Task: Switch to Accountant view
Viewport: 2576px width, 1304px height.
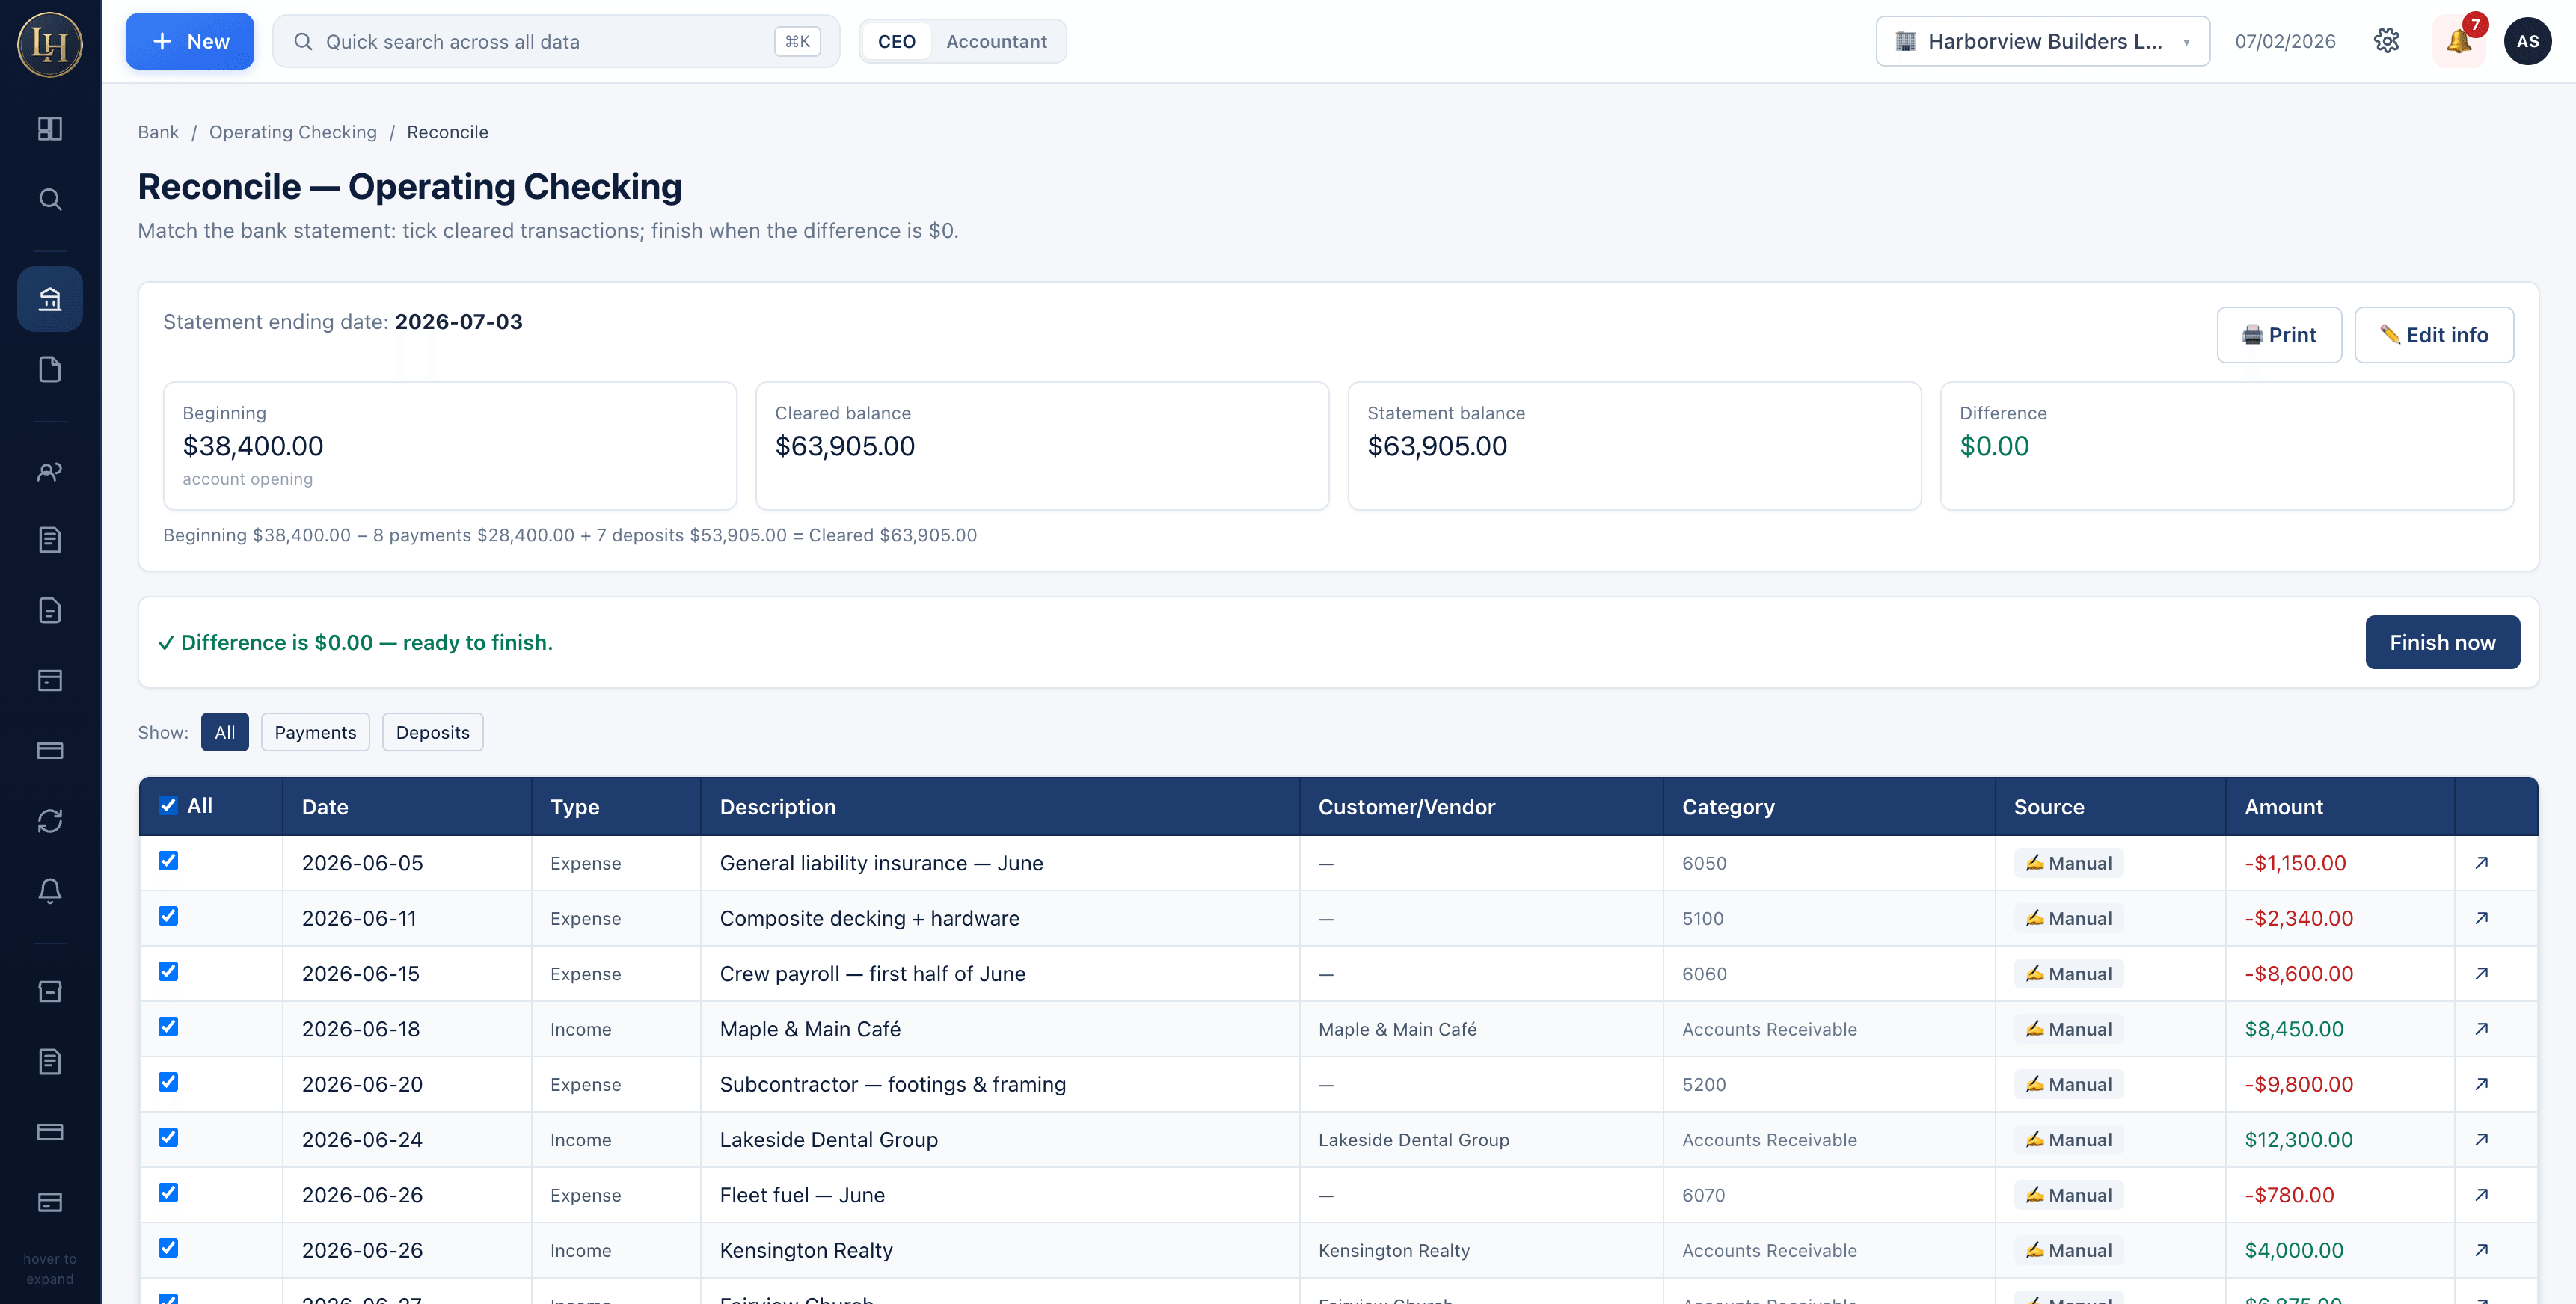Action: click(x=996, y=41)
